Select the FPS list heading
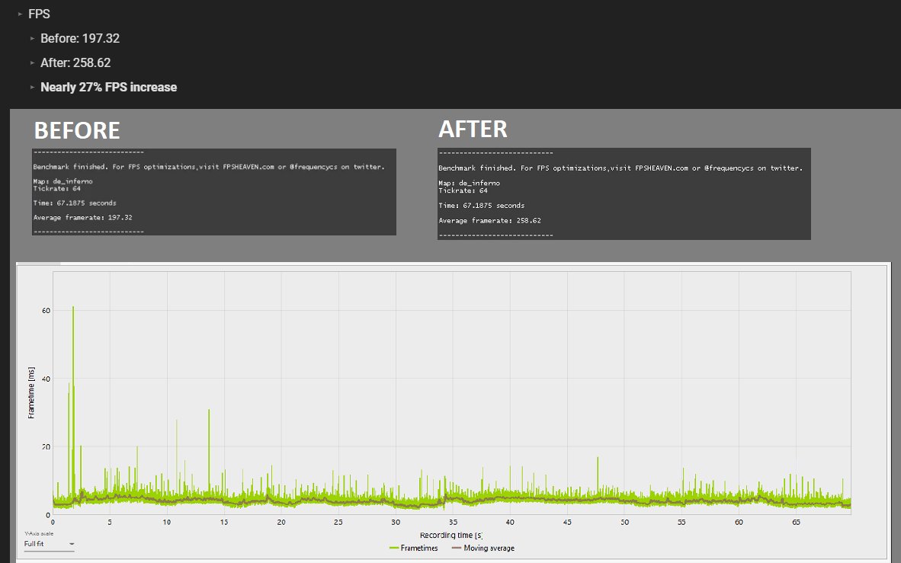 (x=38, y=14)
